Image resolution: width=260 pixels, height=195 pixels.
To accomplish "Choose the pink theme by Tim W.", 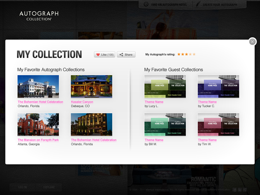I will (218, 124).
